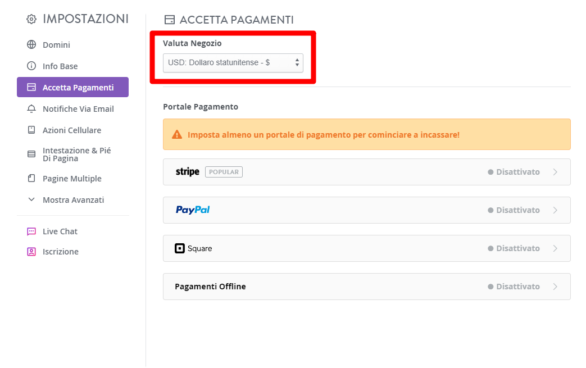Click the orange warning triangle icon
The width and height of the screenshot is (586, 368).
pos(177,134)
